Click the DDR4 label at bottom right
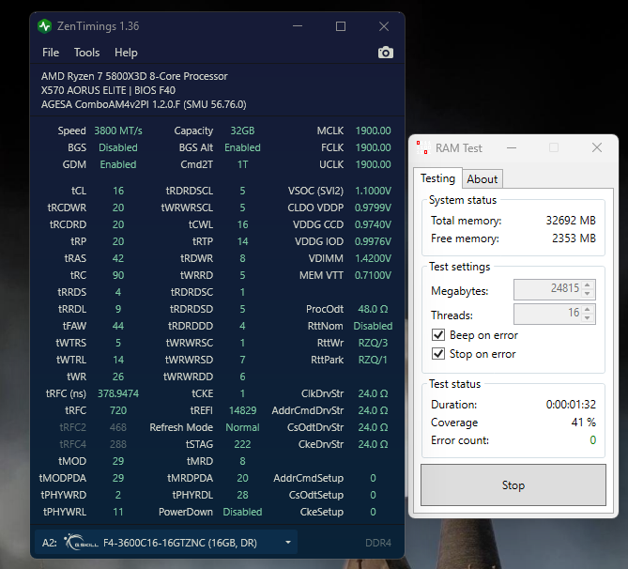Viewport: 628px width, 569px height. (x=378, y=543)
